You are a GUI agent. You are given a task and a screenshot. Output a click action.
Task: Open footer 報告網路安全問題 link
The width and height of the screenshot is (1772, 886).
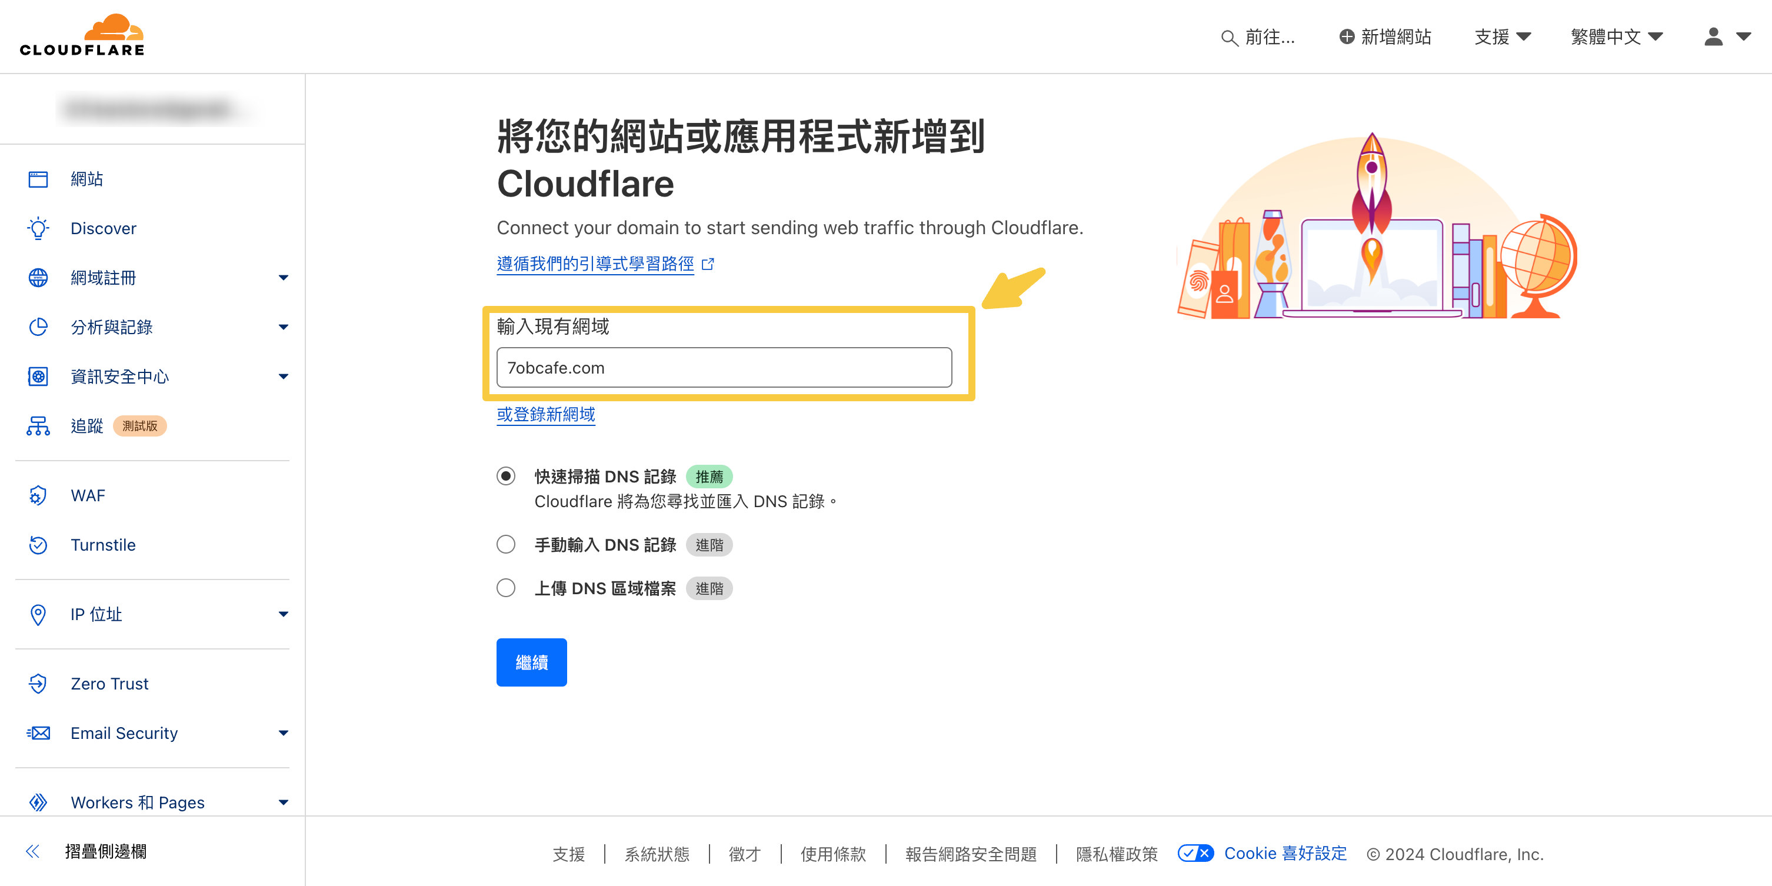(x=971, y=854)
